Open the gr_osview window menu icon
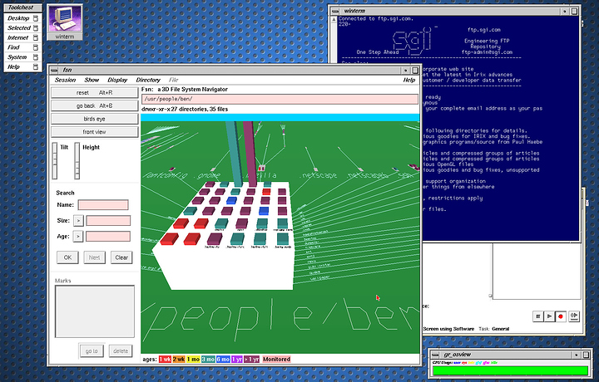599x382 pixels. pyautogui.click(x=434, y=354)
